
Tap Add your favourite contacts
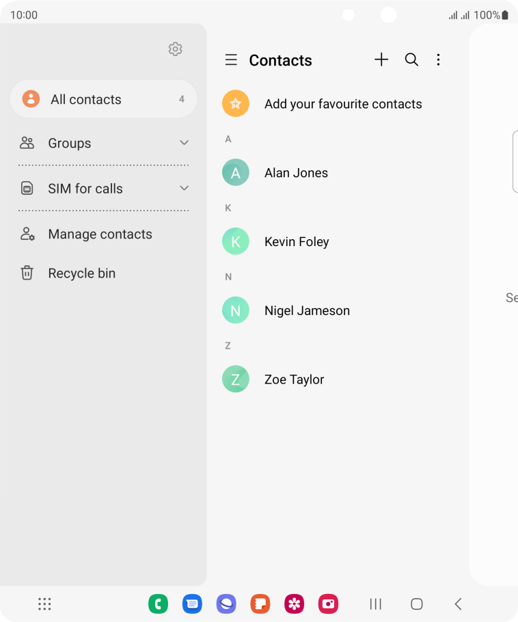click(x=343, y=104)
